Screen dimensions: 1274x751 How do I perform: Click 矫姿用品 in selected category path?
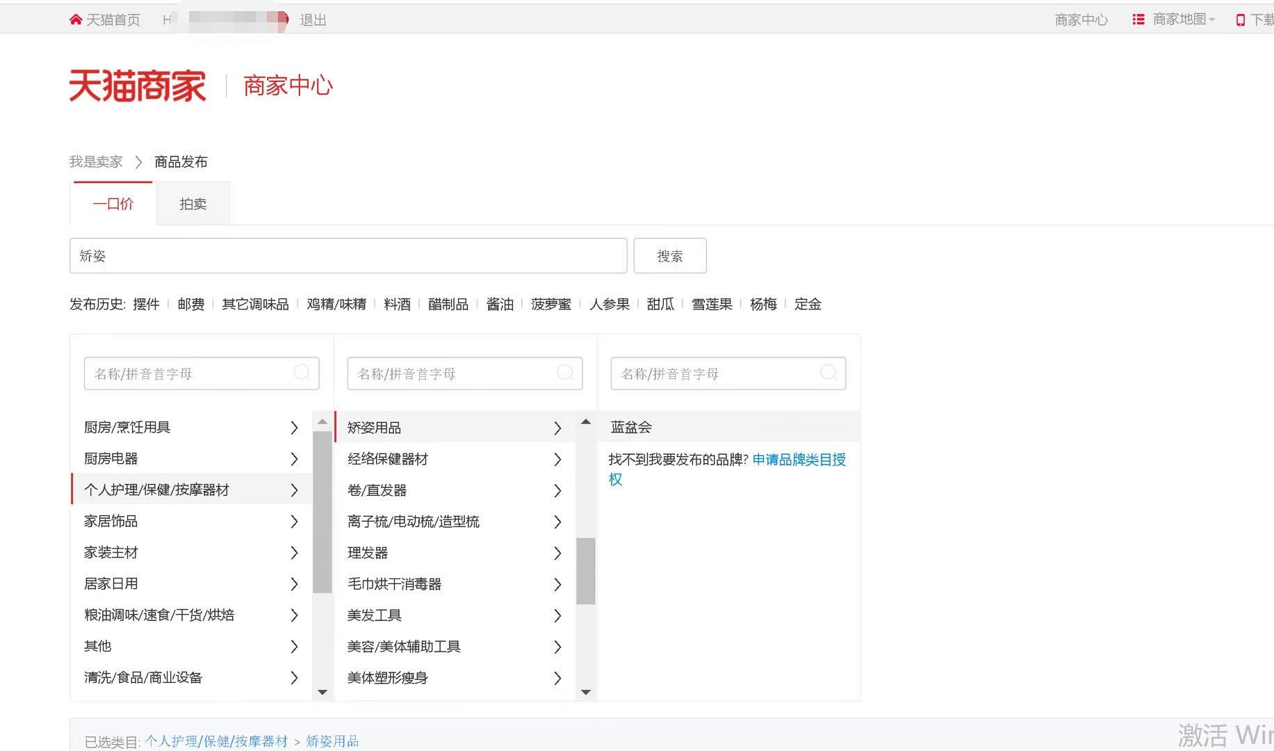(x=332, y=741)
